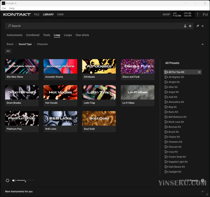Switch to the Loops tab

point(68,35)
